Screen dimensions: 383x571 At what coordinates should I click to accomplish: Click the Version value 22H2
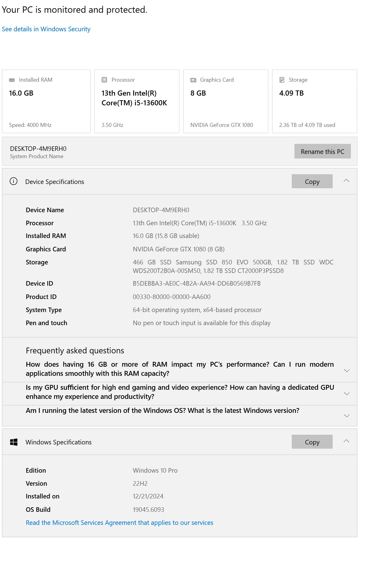click(140, 484)
